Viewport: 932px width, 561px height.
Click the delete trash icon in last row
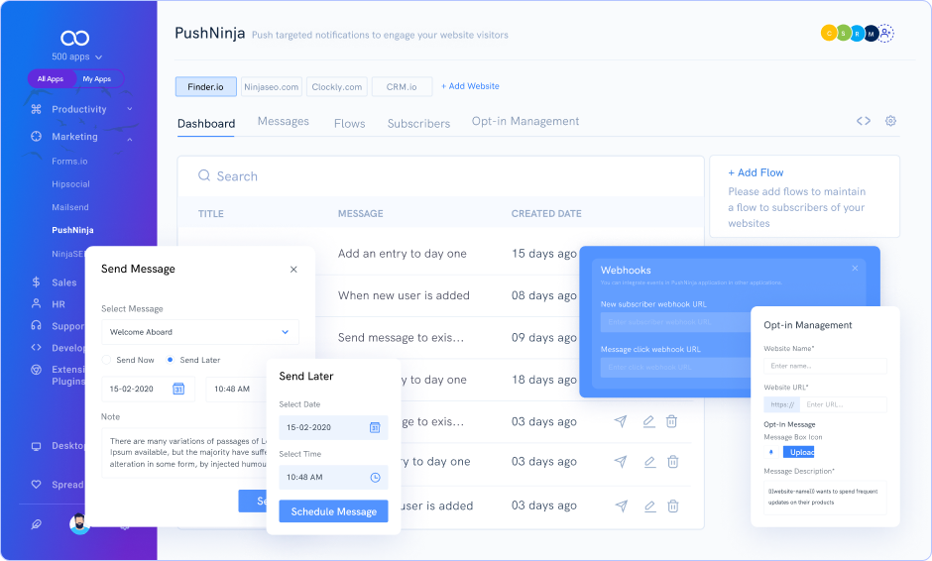pyautogui.click(x=672, y=505)
